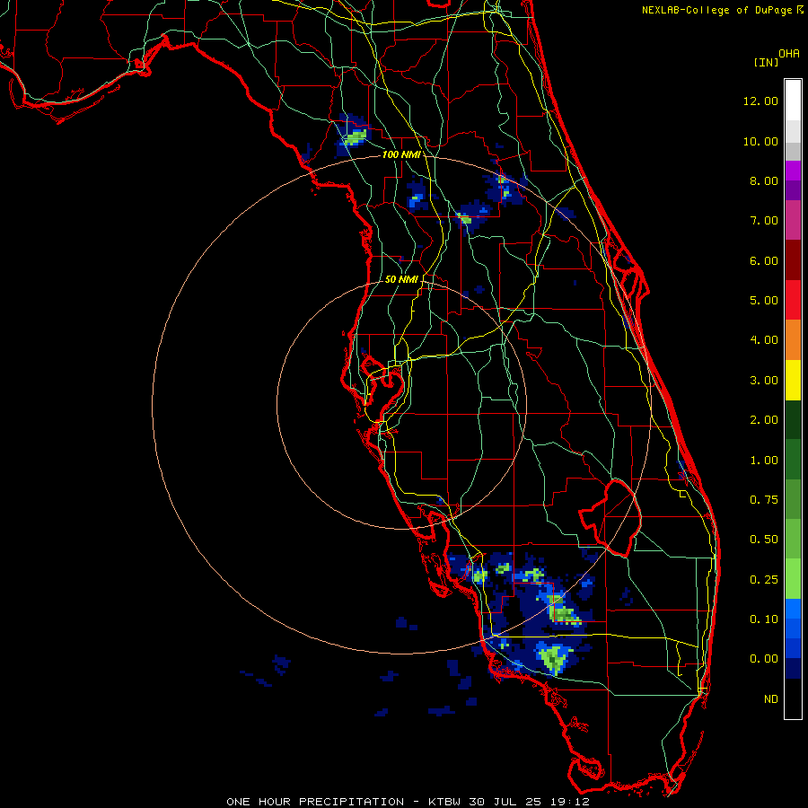
Task: Select the 2.00 legend value
Action: (764, 420)
